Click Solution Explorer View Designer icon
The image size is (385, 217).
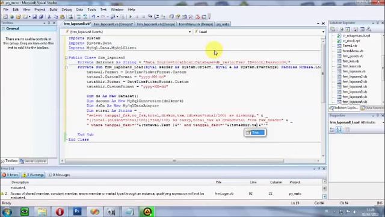pyautogui.click(x=362, y=30)
